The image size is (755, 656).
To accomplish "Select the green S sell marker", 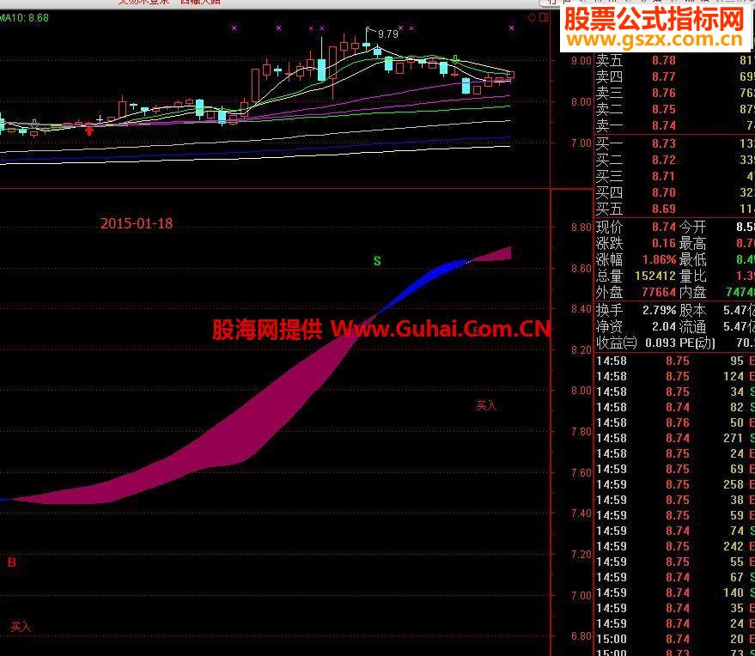I will [377, 261].
